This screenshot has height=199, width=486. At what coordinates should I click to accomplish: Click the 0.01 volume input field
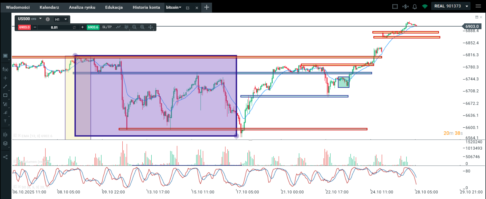[54, 27]
